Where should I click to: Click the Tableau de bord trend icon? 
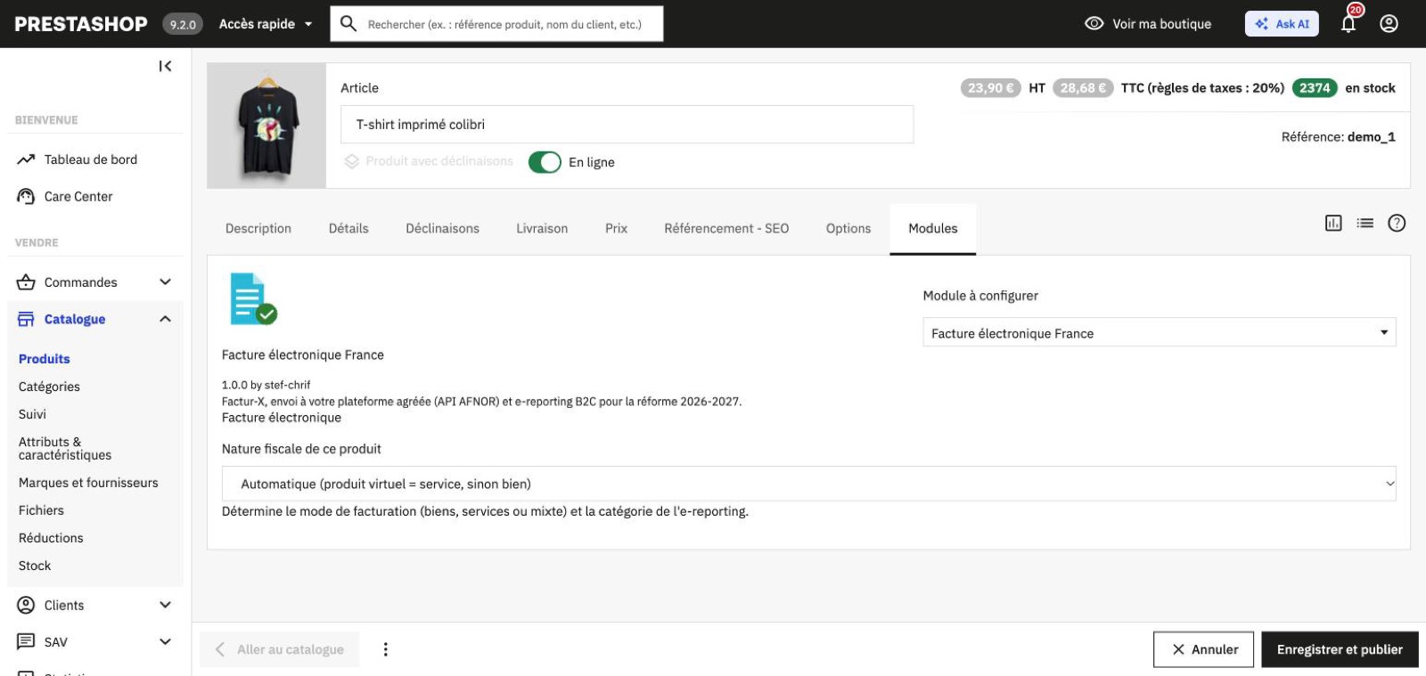click(x=26, y=159)
